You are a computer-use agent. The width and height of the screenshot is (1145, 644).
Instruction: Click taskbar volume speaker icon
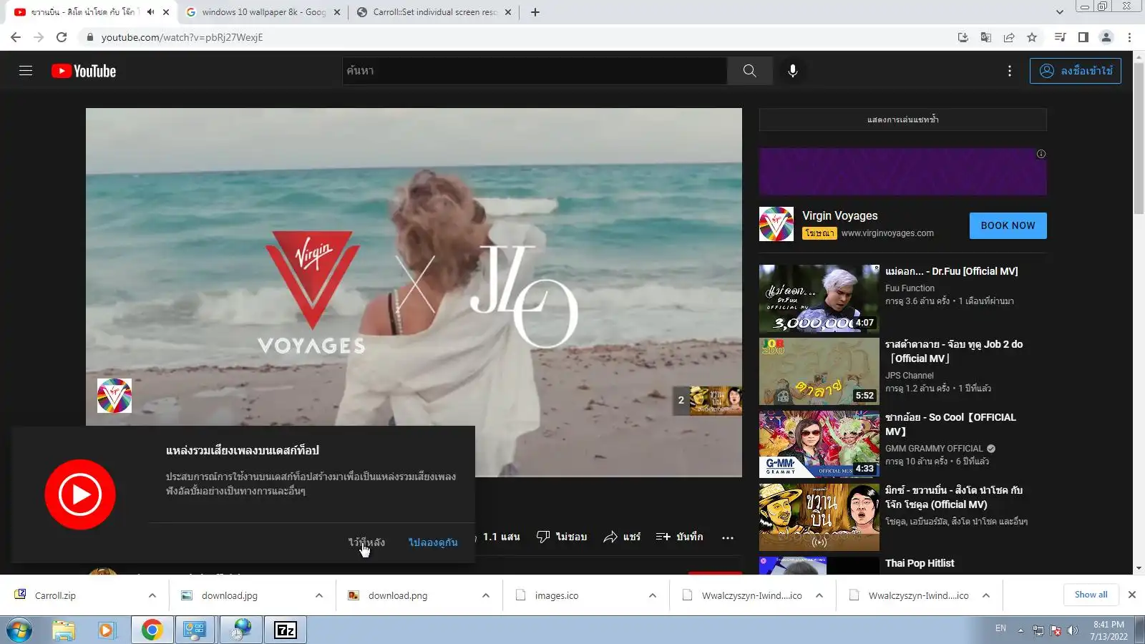1072,630
